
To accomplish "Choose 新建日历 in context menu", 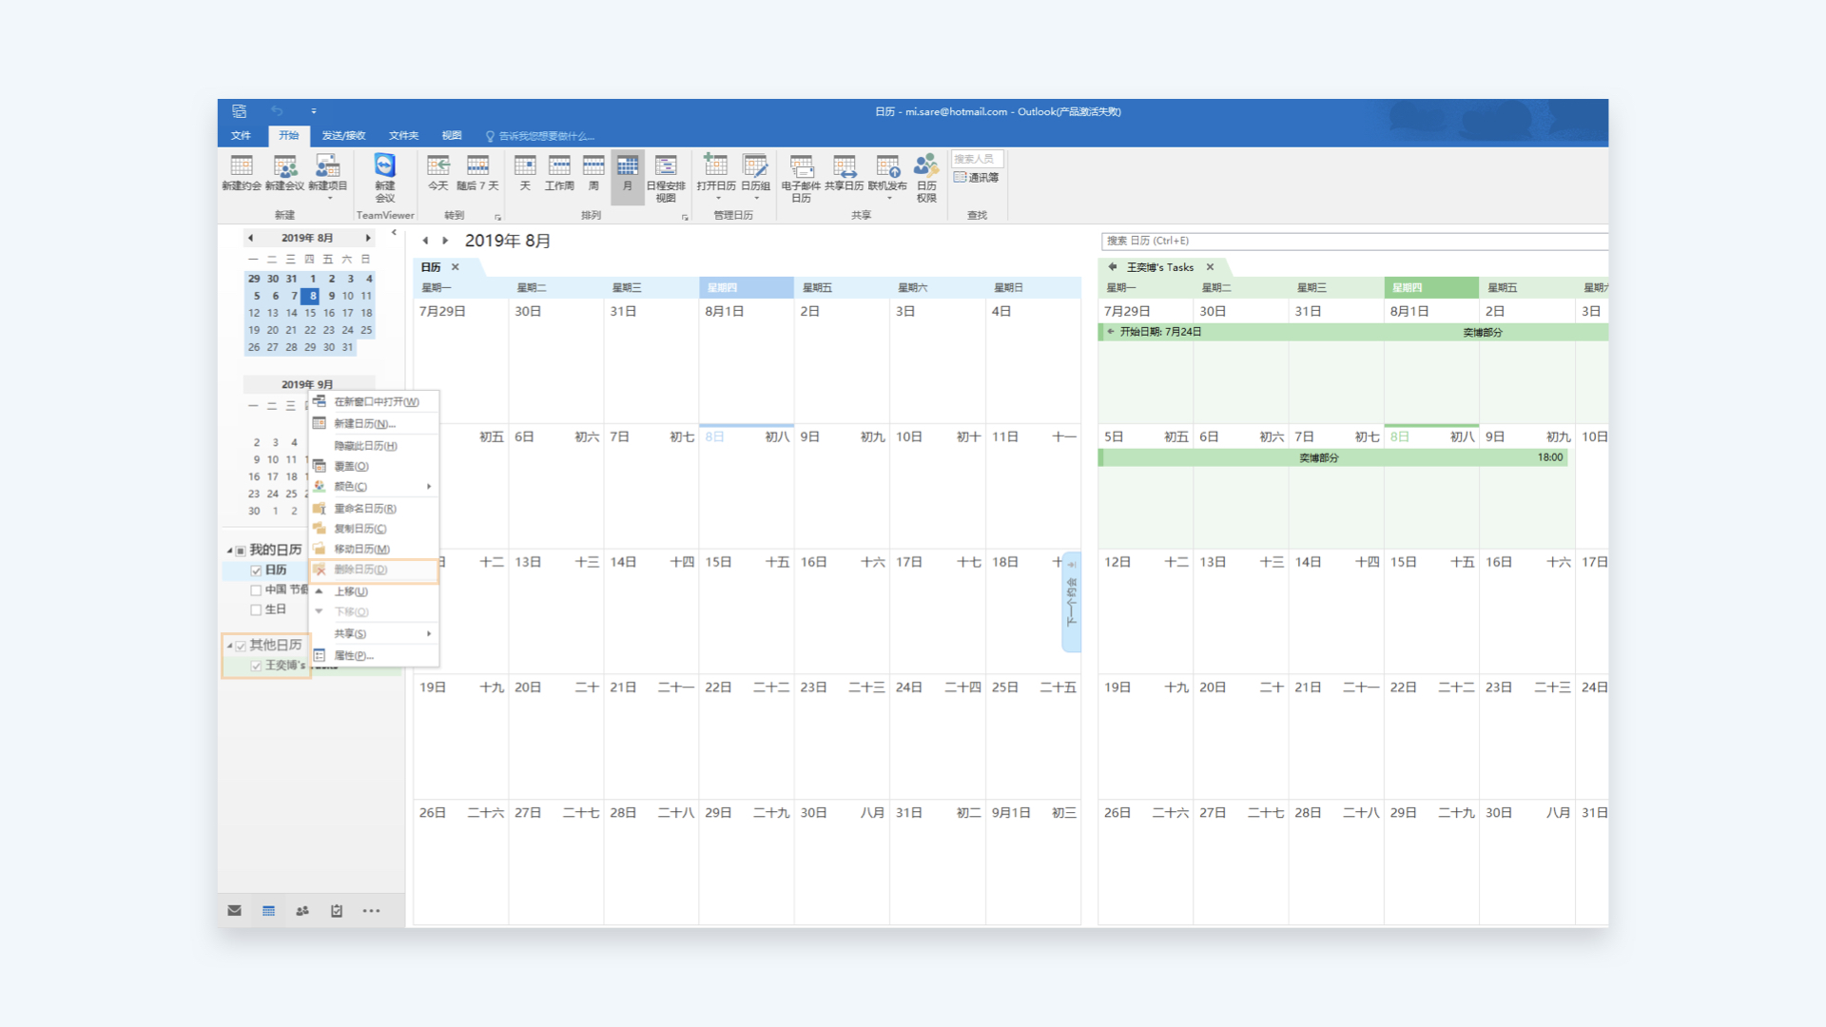I will [x=374, y=423].
